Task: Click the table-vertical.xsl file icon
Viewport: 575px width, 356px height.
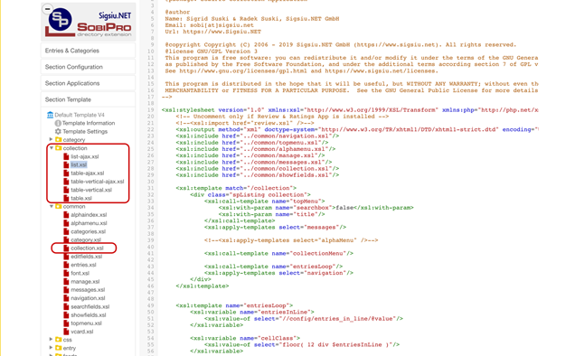Action: (66, 190)
